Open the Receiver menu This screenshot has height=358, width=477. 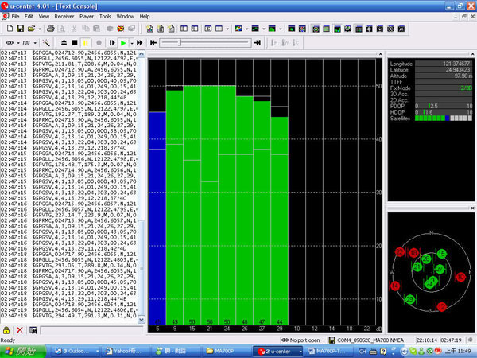[x=64, y=17]
